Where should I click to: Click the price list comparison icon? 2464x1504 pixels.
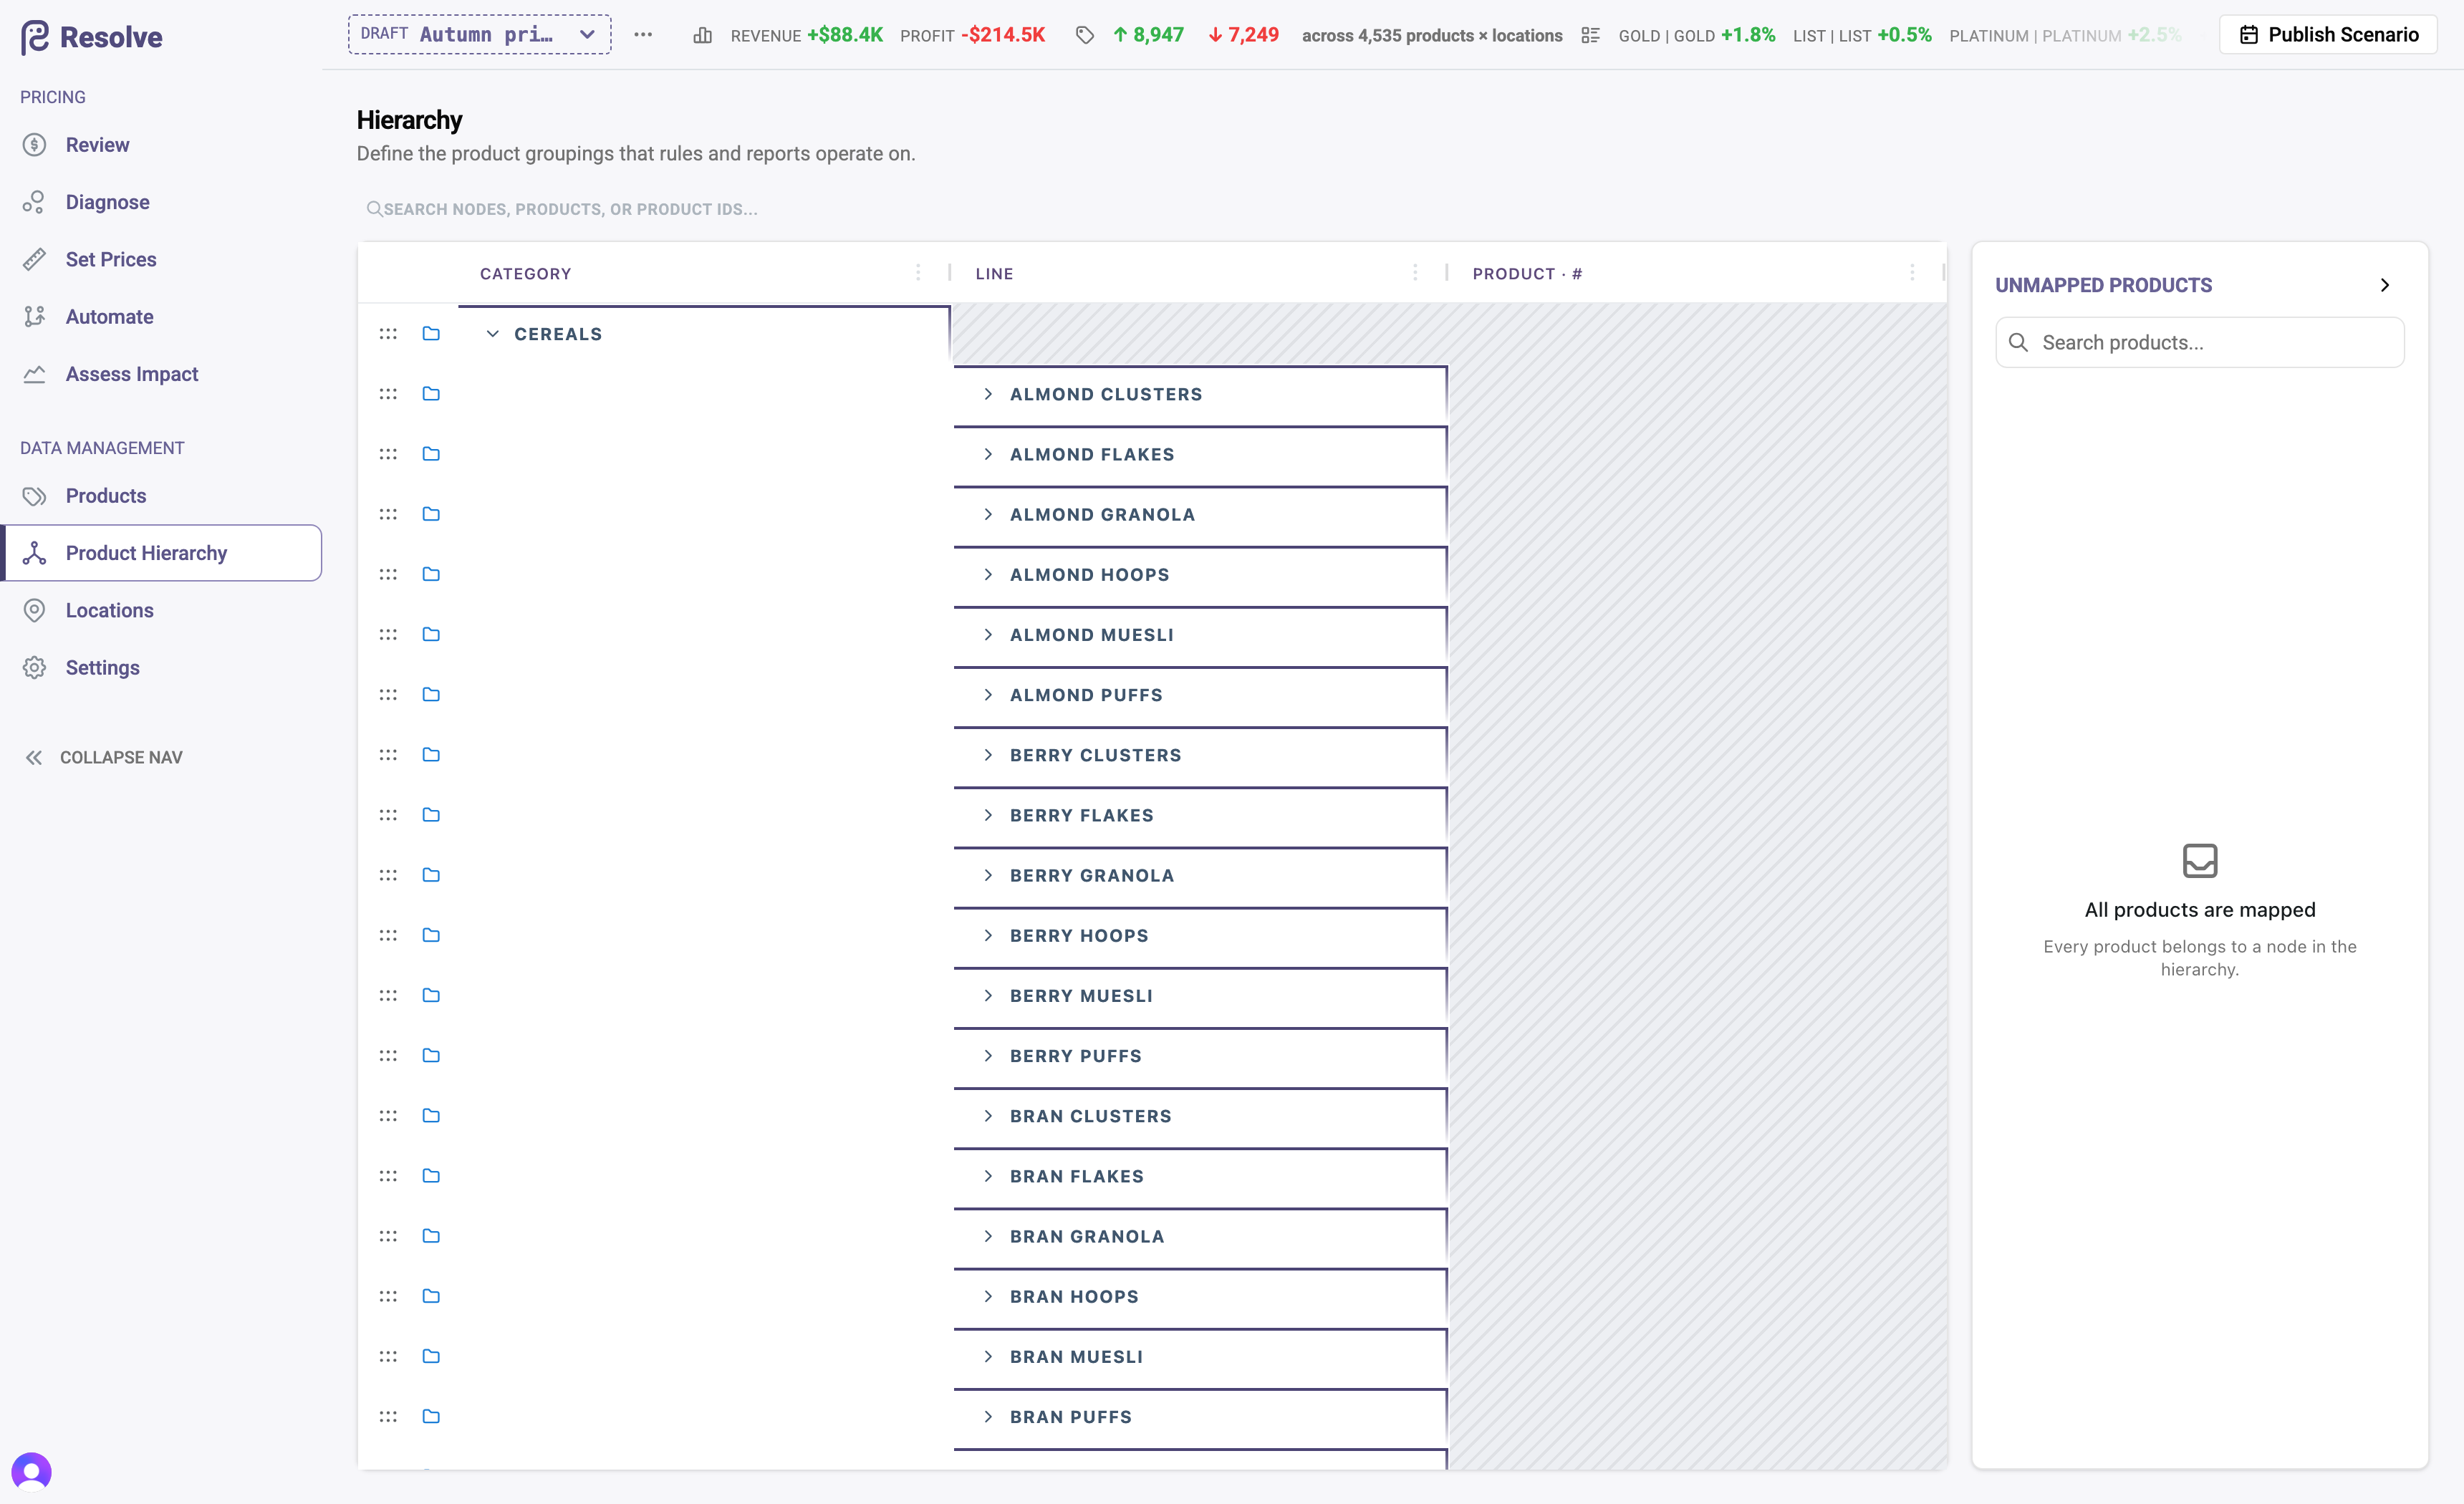click(x=1590, y=36)
